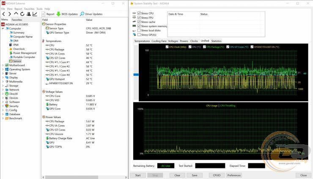Screen dimensions: 313x179
Task: Toggle CPU Package (°C) graph checkbox
Action: pyautogui.click(x=204, y=47)
